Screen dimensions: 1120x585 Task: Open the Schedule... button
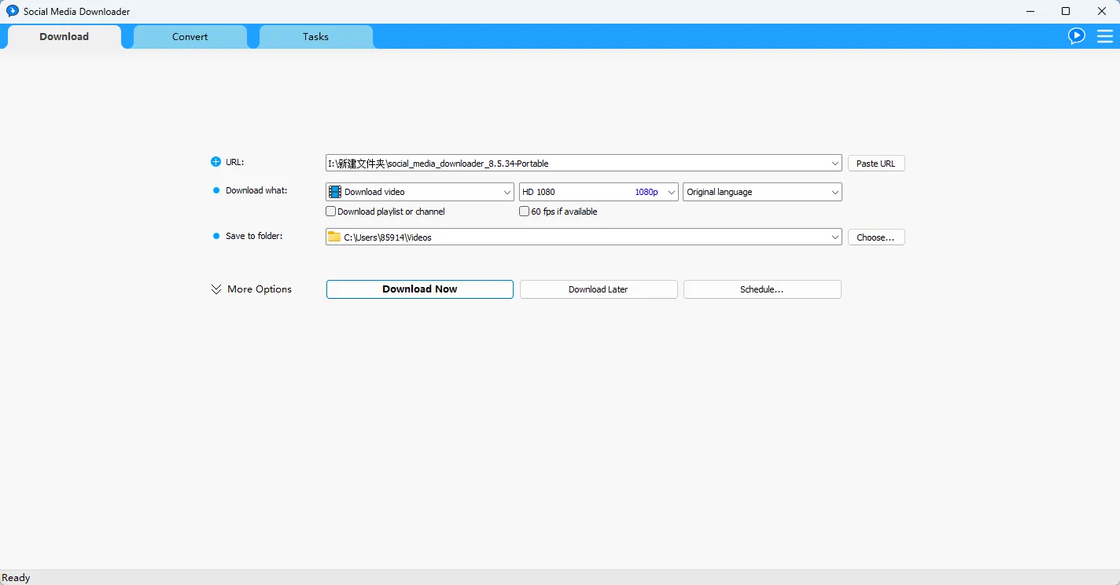pyautogui.click(x=762, y=289)
